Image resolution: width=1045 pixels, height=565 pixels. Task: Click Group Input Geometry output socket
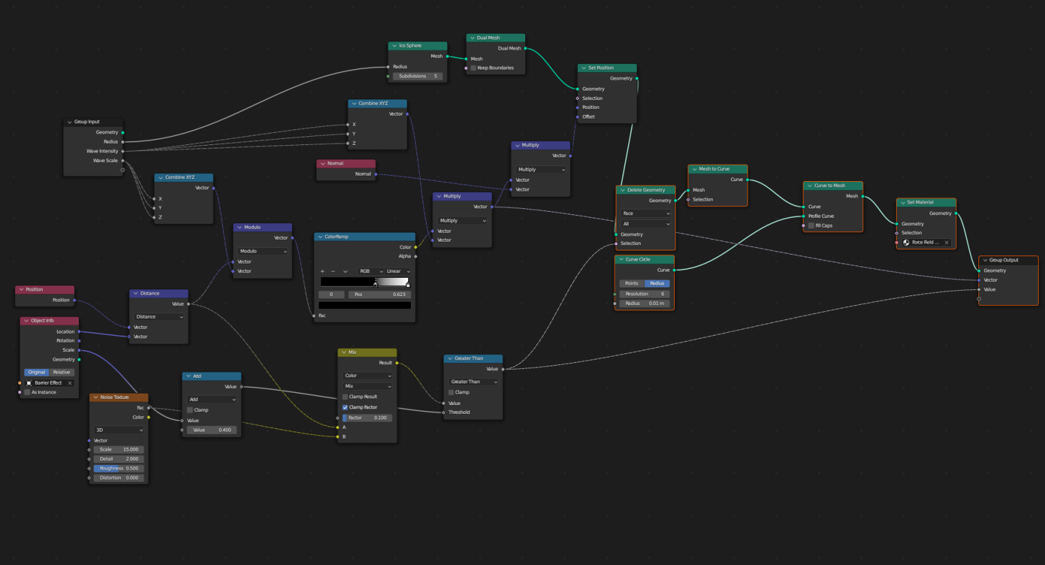click(122, 132)
